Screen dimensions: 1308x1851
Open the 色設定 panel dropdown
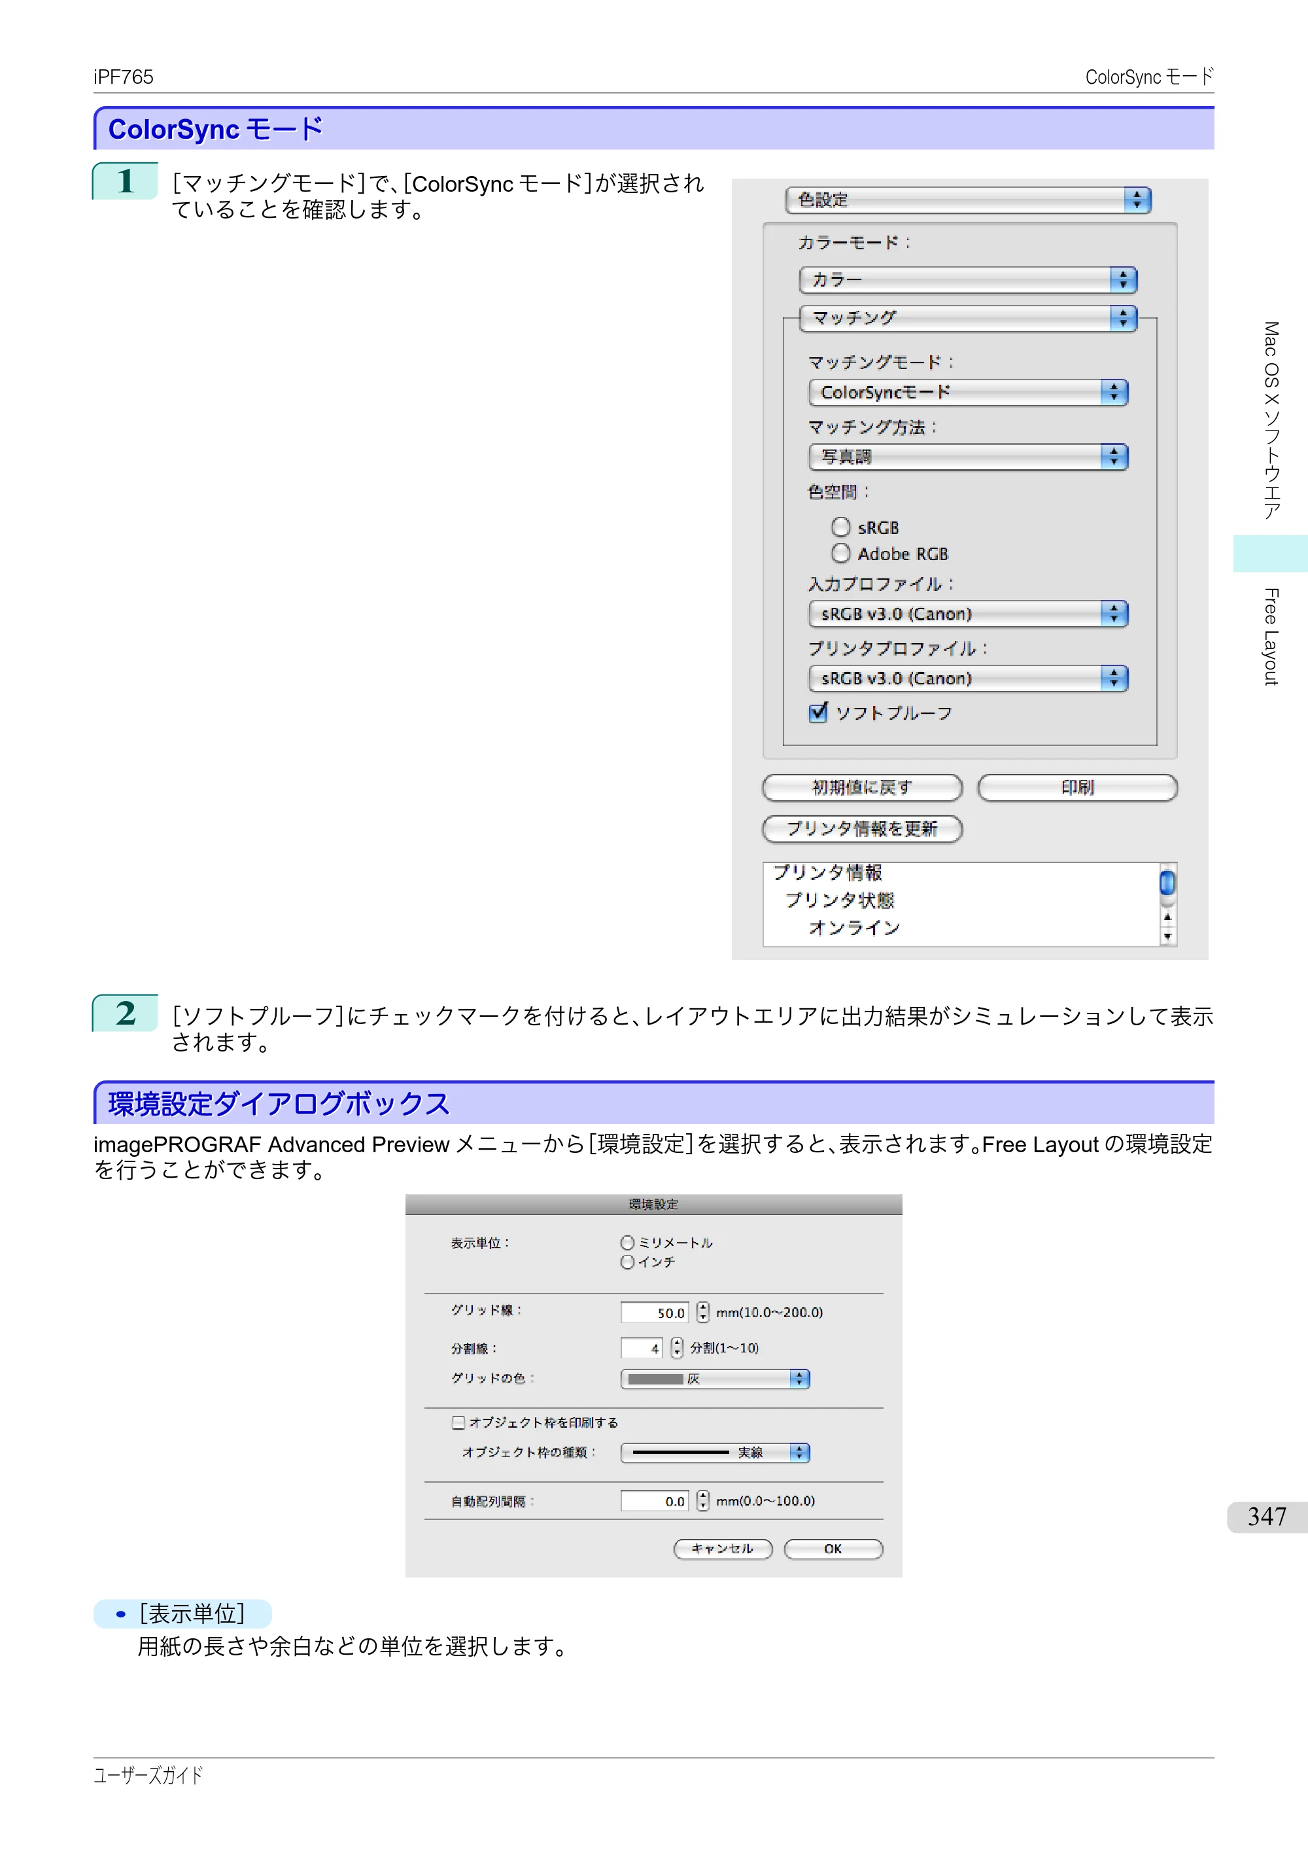[x=968, y=200]
